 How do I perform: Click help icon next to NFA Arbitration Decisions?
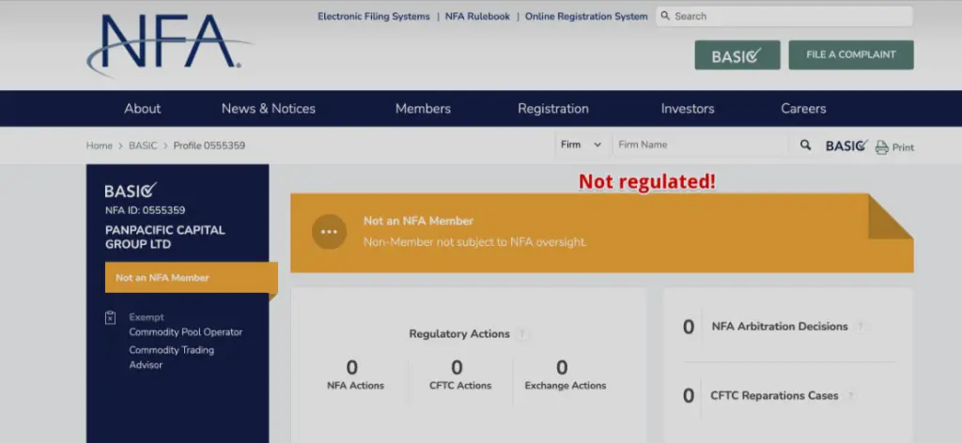860,327
